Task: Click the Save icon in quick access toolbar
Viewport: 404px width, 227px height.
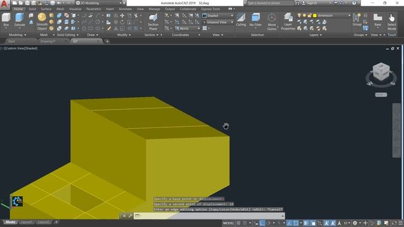Action: tap(27, 3)
